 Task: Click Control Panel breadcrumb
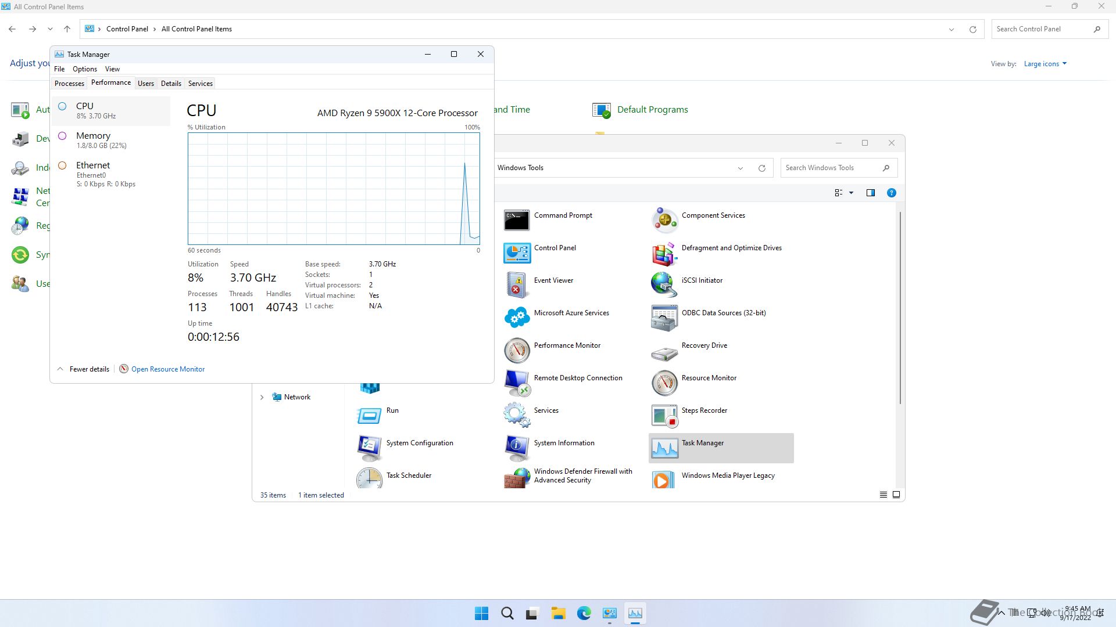coord(127,29)
